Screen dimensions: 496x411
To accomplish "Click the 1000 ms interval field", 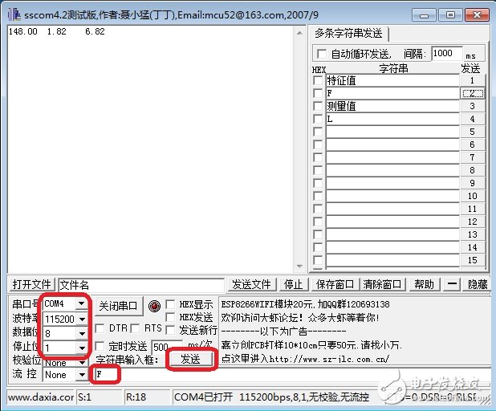I will click(446, 54).
